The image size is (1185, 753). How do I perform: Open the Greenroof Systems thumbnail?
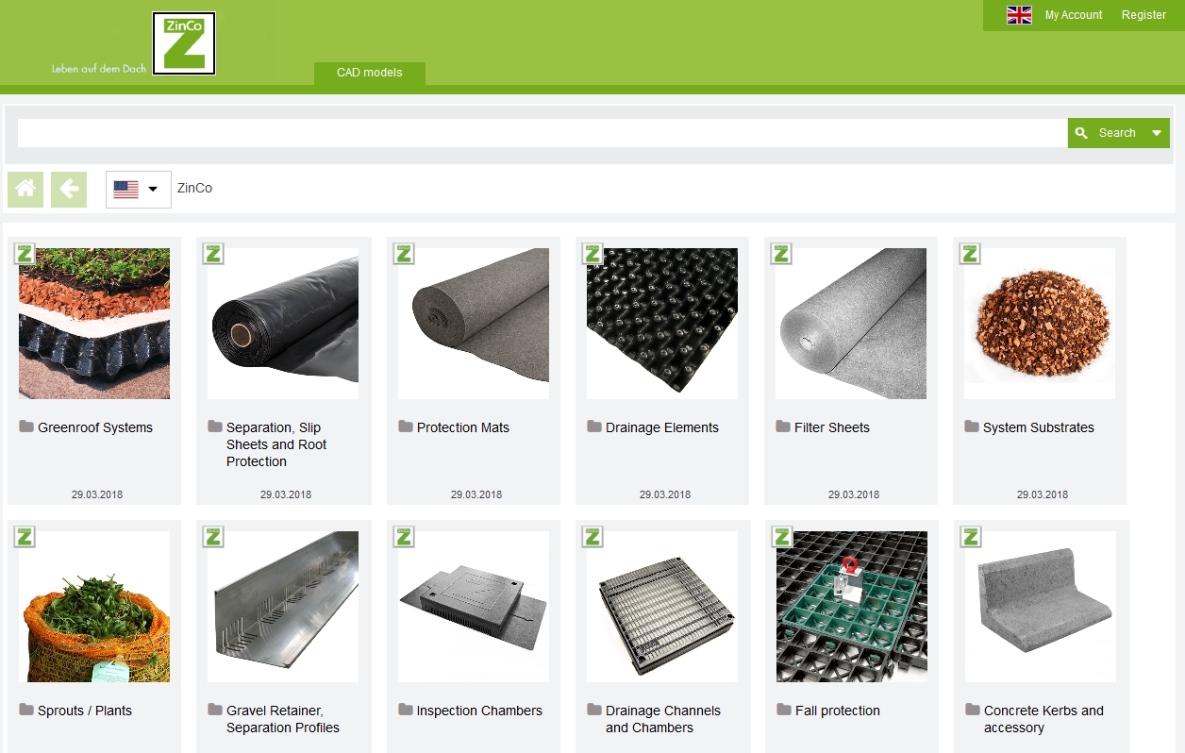[x=94, y=324]
